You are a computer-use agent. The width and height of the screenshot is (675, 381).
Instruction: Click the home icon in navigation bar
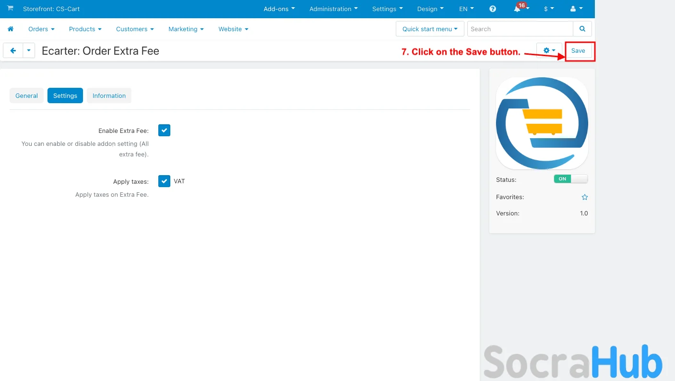11,29
